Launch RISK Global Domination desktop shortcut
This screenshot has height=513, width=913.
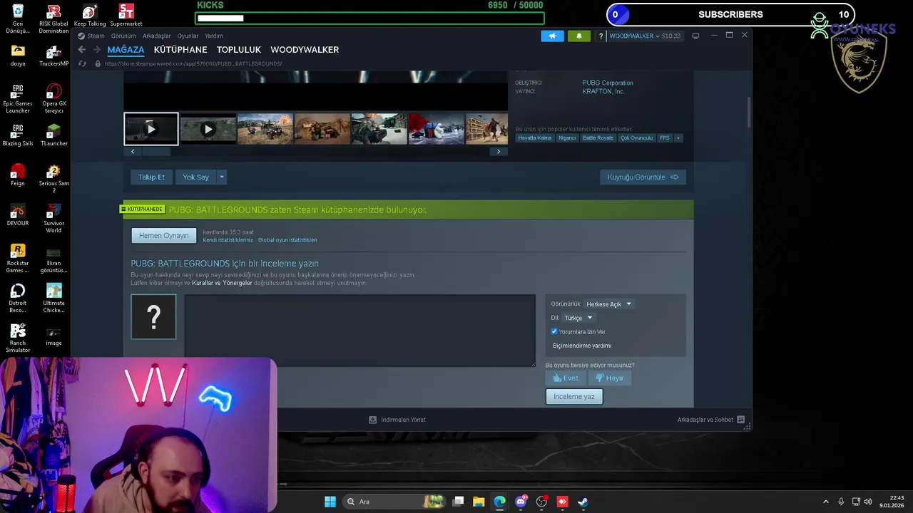[53, 19]
